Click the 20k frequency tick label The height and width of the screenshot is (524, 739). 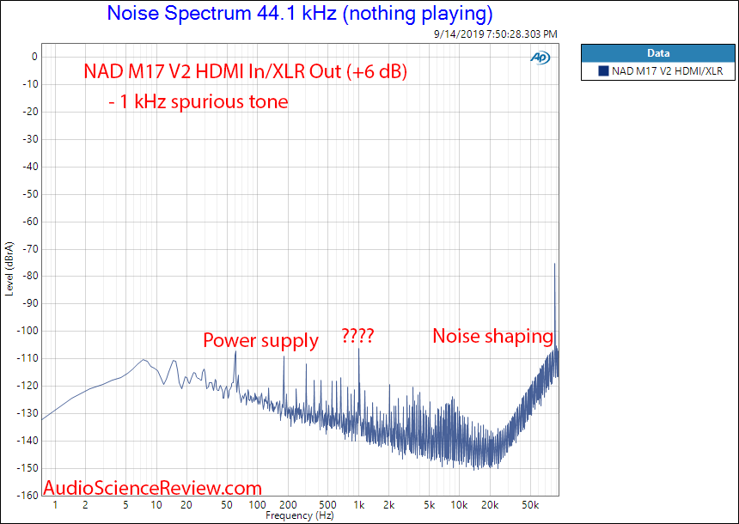coord(490,505)
